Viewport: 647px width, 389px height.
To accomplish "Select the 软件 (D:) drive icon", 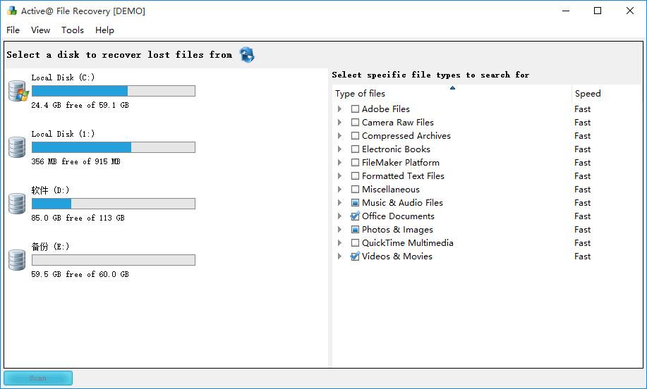I will 17,204.
